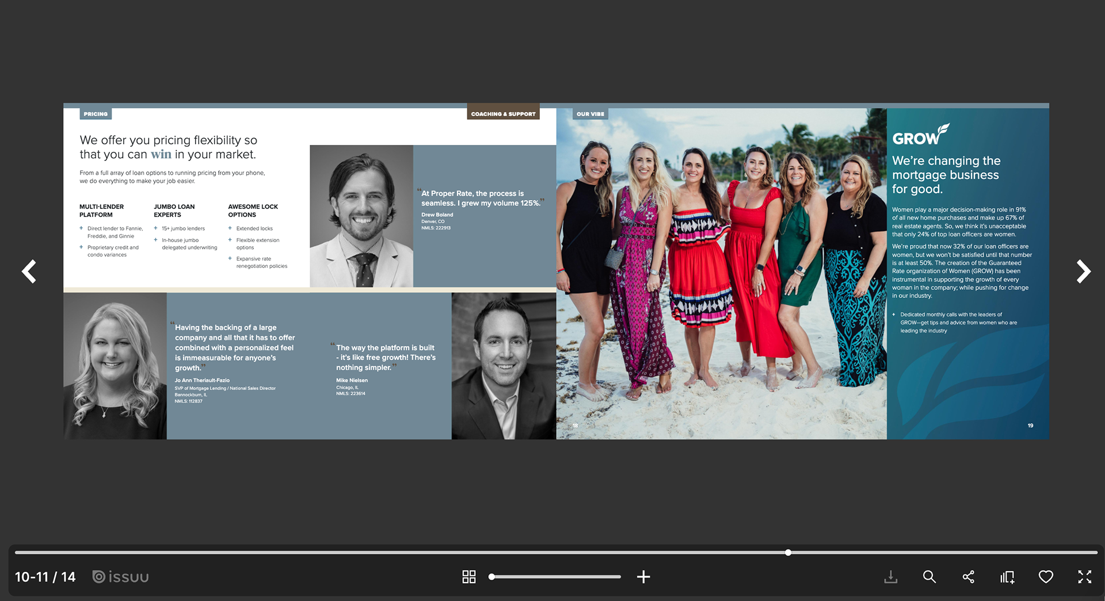Click the zoom in plus icon
The image size is (1105, 601).
(643, 577)
